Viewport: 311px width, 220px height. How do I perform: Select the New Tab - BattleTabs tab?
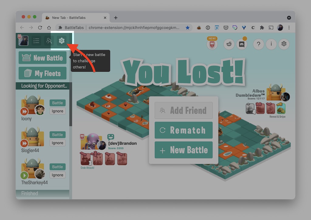pyautogui.click(x=76, y=18)
